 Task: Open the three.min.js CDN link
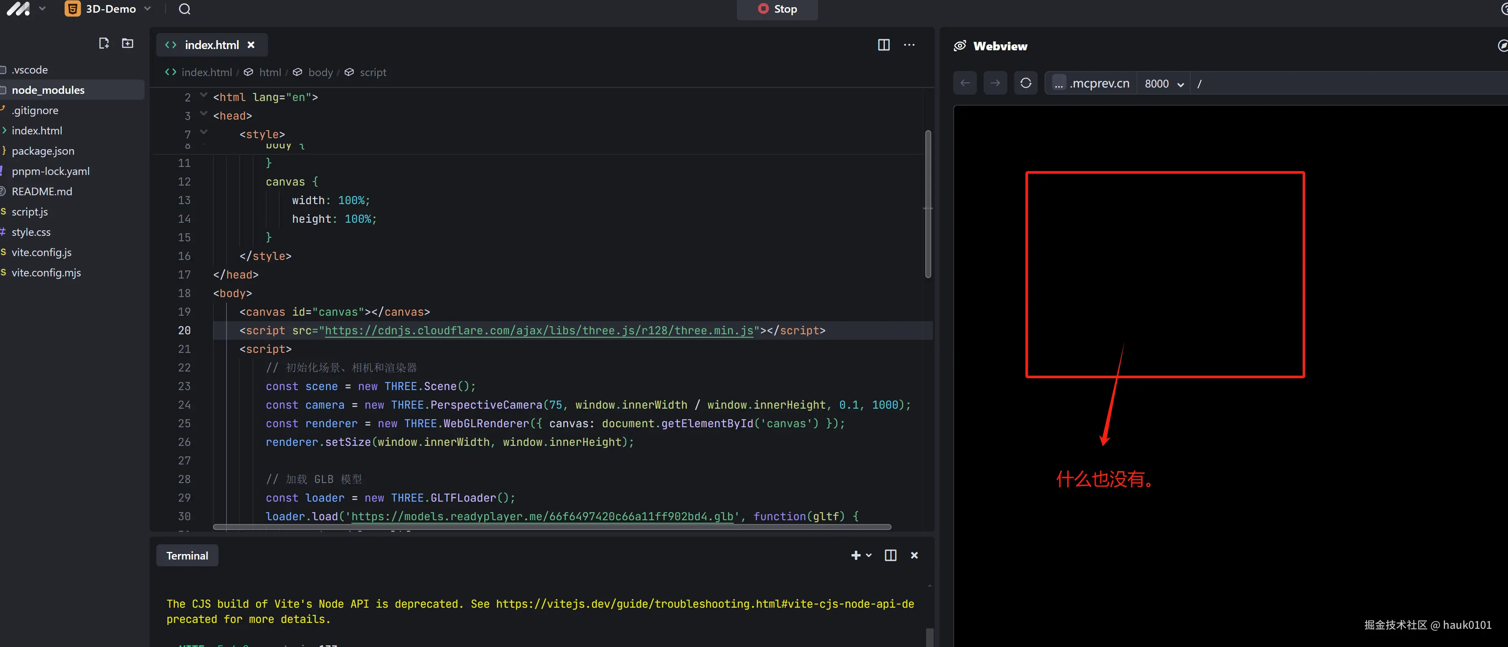coord(539,330)
